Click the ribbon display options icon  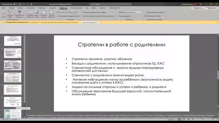coord(201,4)
